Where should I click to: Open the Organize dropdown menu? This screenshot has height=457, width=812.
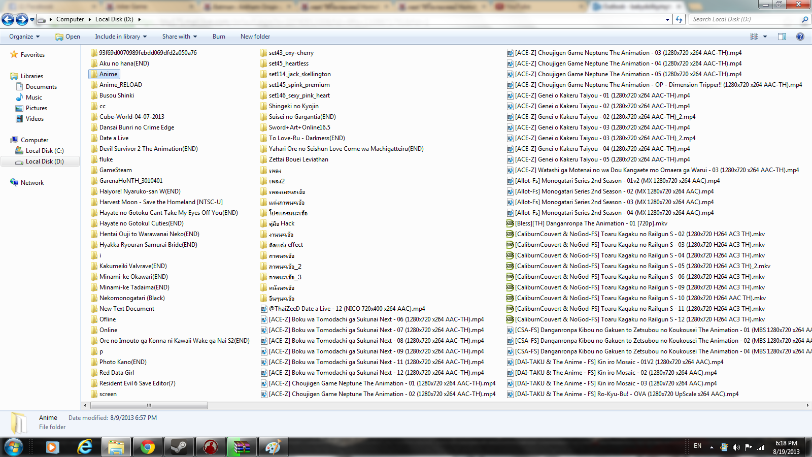click(24, 37)
